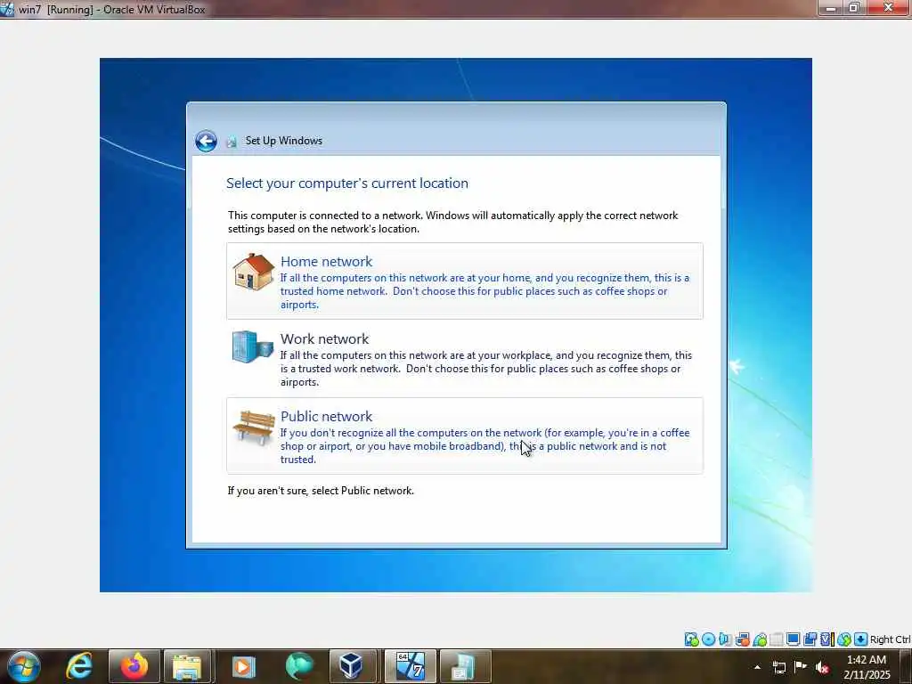Switch to VirtualBox Manager in the taskbar

353,666
